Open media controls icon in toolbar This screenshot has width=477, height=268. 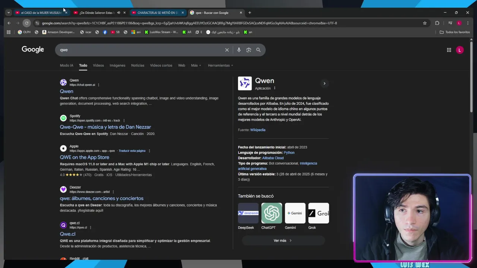450,23
